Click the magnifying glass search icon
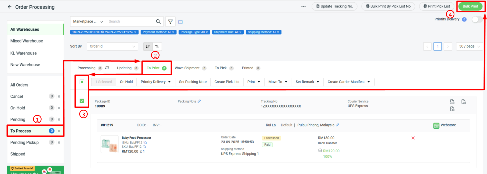Screen dimensions: 487x174 [158, 21]
